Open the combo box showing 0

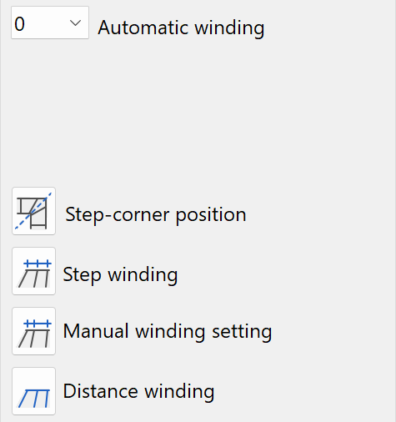50,23
